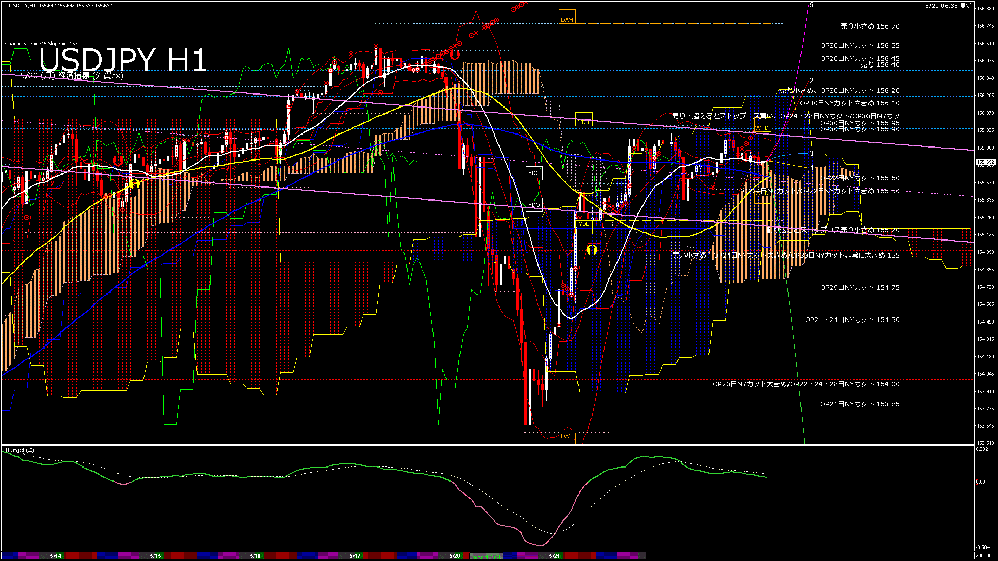Viewport: 998px width, 561px height.
Task: Click the small W pivot box
Action: coord(758,128)
